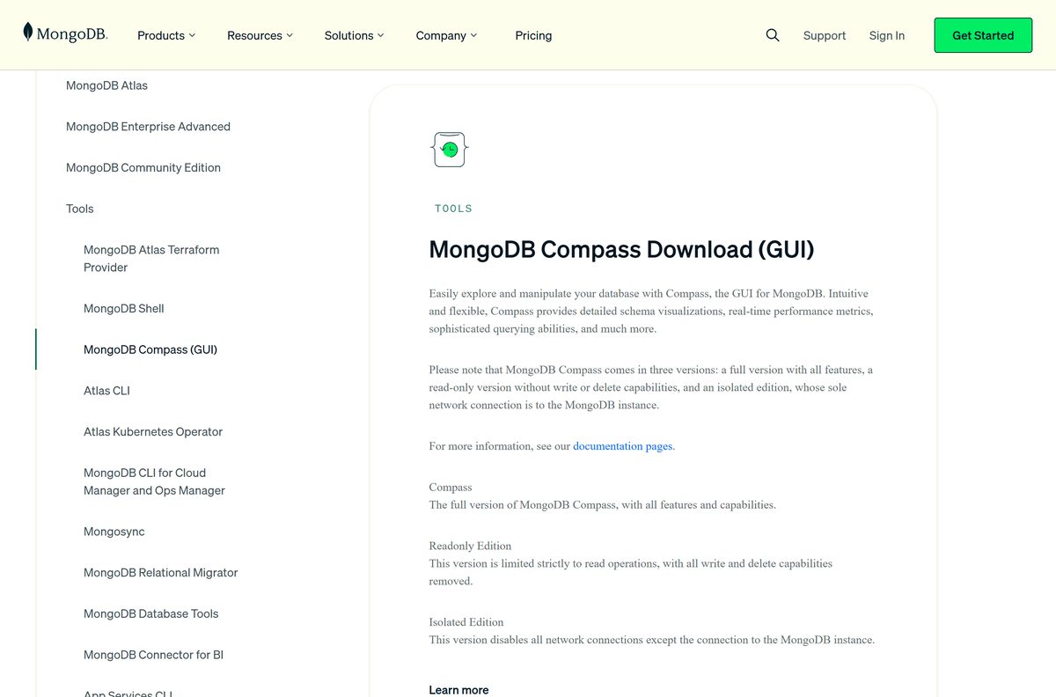The image size is (1056, 697).
Task: Select MongoDB Relational Migrator
Action: (x=161, y=573)
